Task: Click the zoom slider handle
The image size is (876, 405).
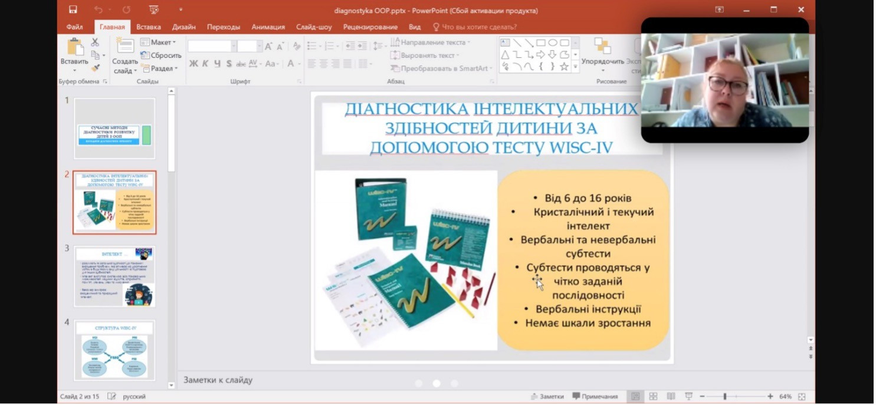Action: point(725,397)
